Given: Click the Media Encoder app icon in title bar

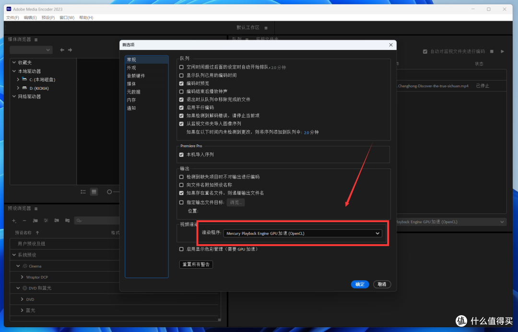Looking at the screenshot, I should (x=9, y=9).
